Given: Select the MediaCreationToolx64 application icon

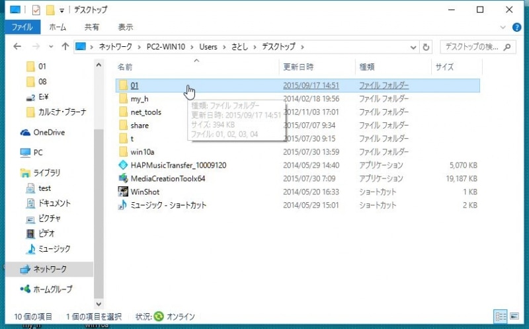Looking at the screenshot, I should click(x=123, y=178).
